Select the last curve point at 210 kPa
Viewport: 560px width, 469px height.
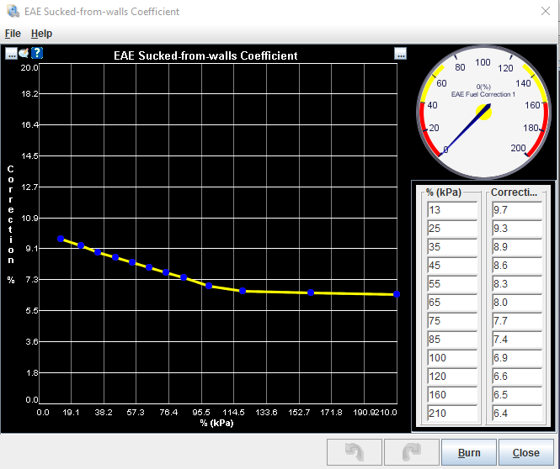tap(397, 294)
